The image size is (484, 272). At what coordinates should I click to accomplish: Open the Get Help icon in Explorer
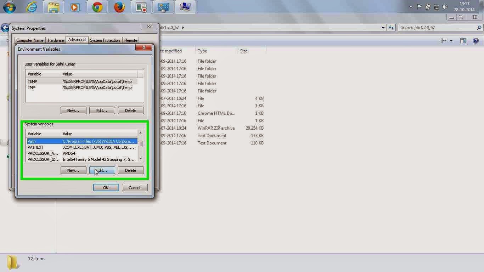point(476,40)
